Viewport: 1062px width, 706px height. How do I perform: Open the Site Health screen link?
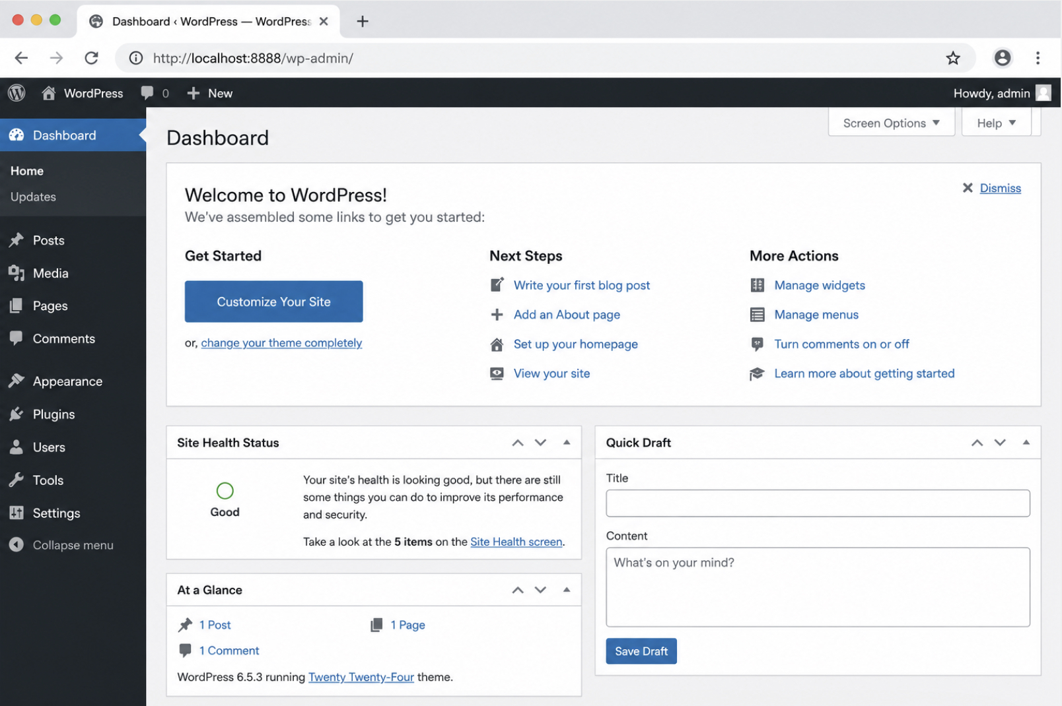pyautogui.click(x=516, y=542)
